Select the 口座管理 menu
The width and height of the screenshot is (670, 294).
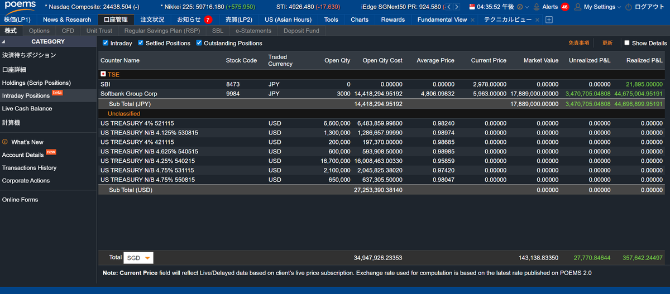click(116, 20)
